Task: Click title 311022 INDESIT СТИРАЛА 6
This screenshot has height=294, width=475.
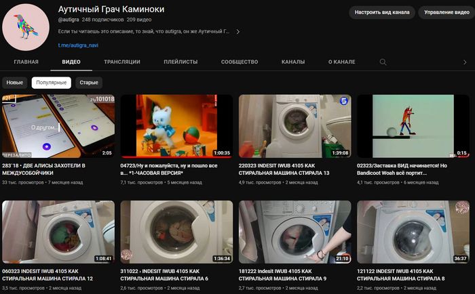Action: coord(164,275)
